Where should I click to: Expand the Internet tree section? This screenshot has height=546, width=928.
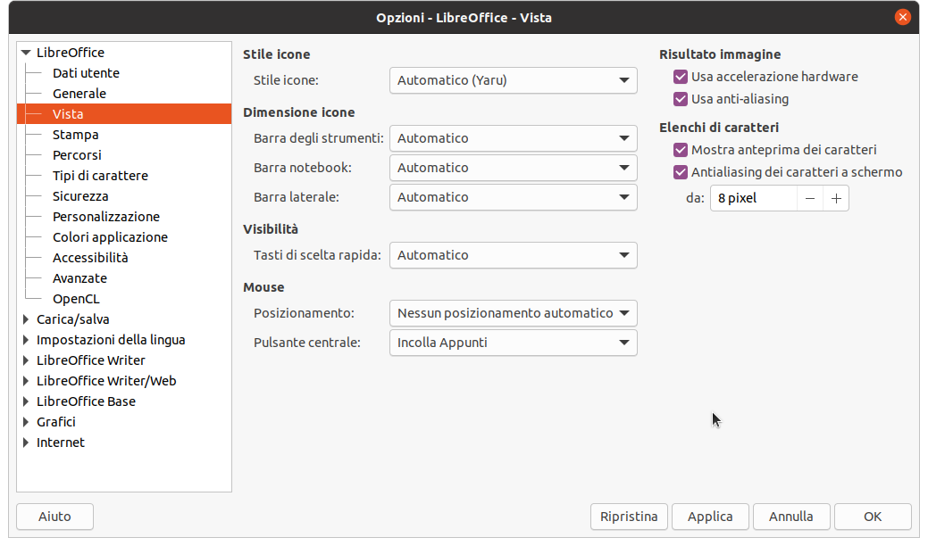coord(26,443)
